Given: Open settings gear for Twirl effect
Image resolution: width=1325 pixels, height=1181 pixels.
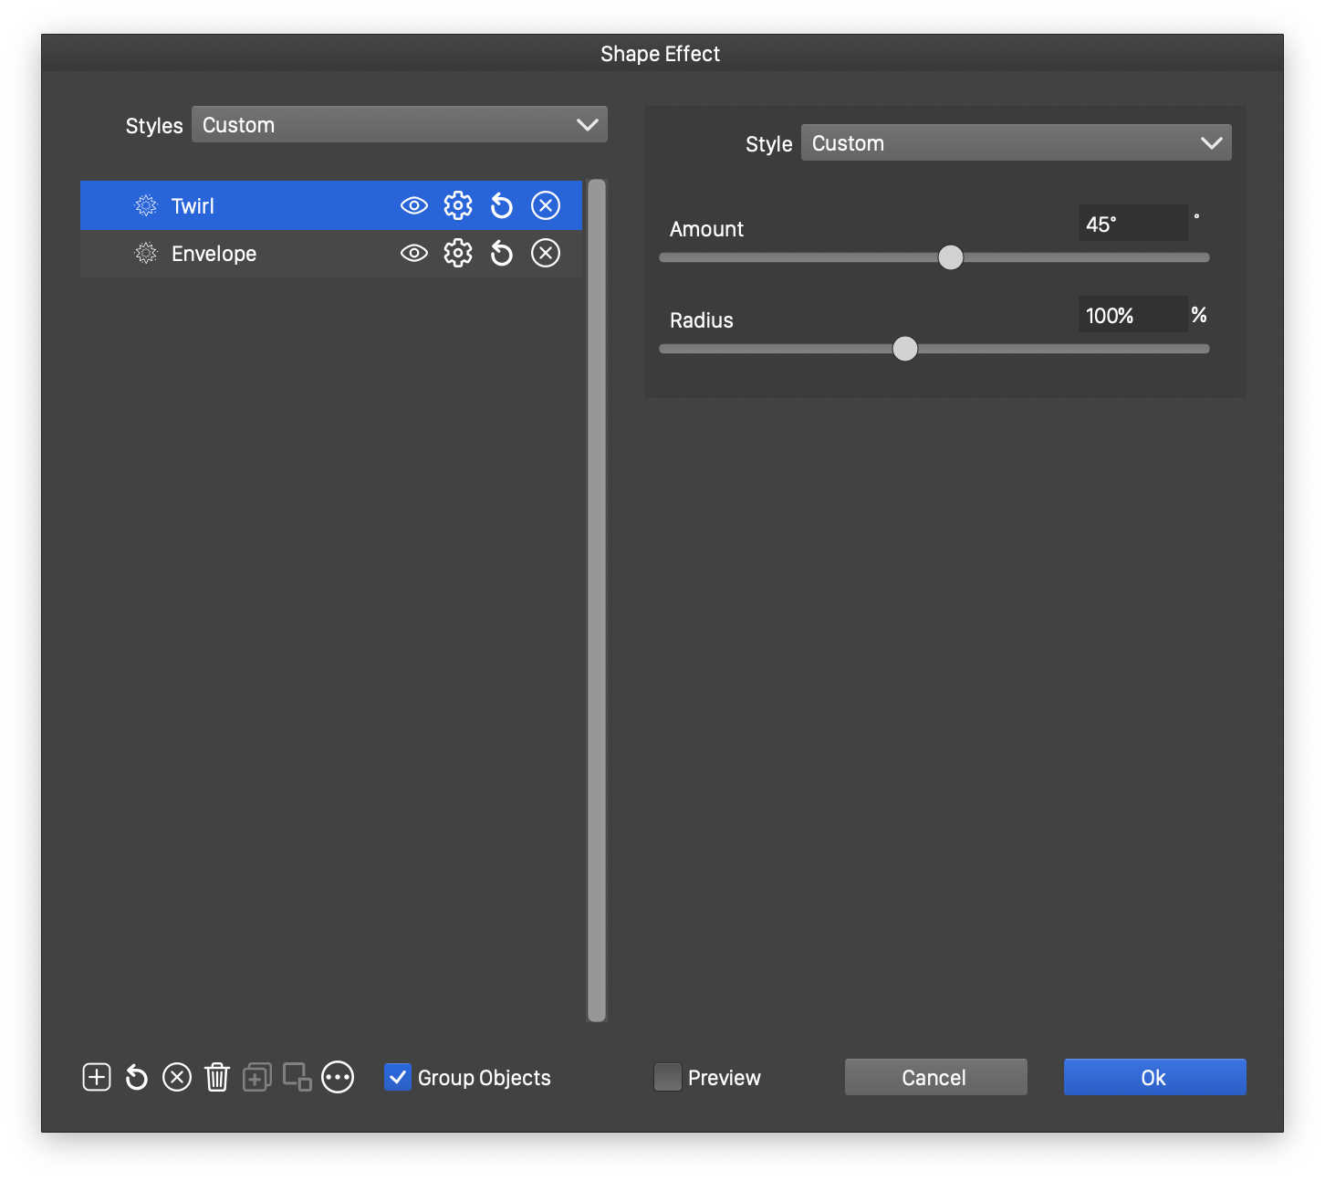Looking at the screenshot, I should click(458, 205).
